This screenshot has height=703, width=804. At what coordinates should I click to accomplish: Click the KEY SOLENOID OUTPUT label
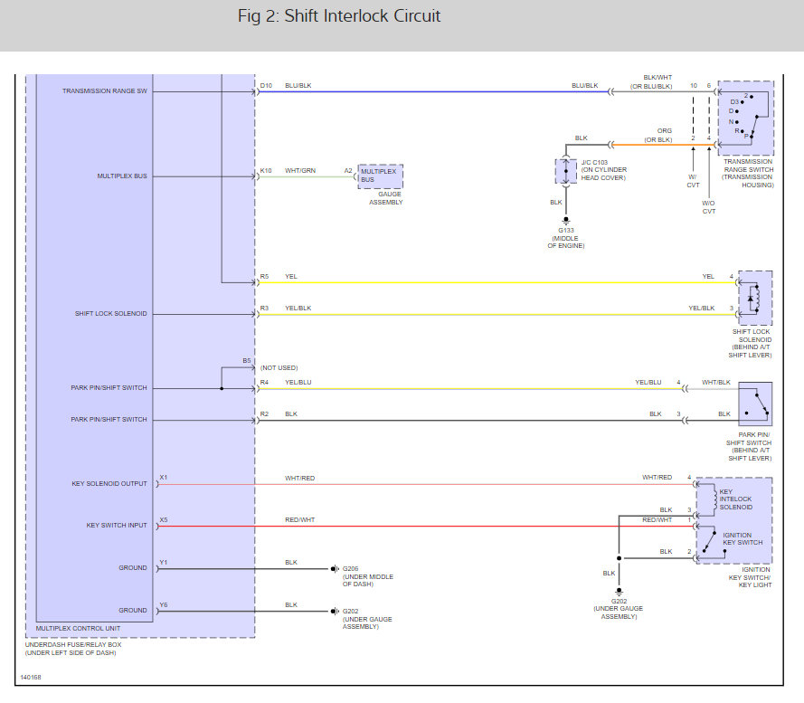pyautogui.click(x=109, y=483)
